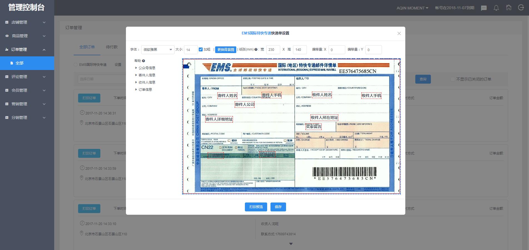Click 全部 document icon in sidebar
The height and width of the screenshot is (250, 529).
tap(12, 63)
